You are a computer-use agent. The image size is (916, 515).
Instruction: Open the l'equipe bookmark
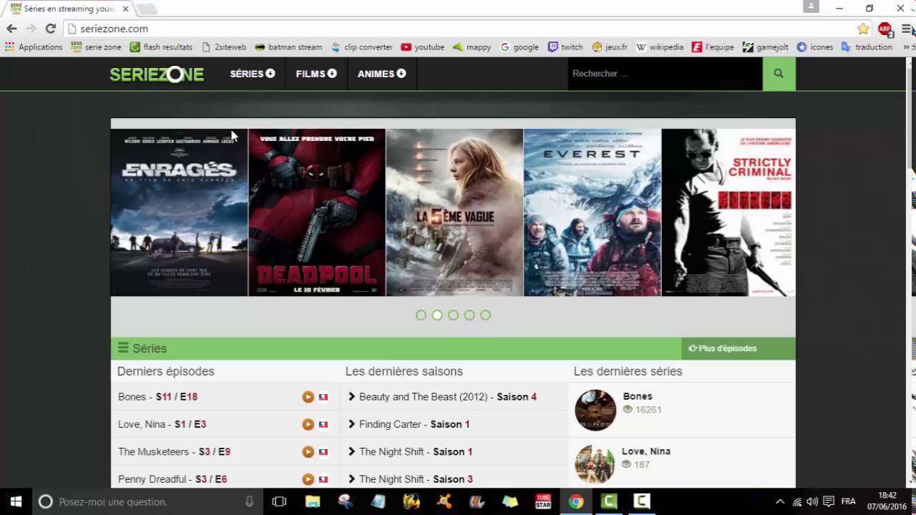pos(713,47)
